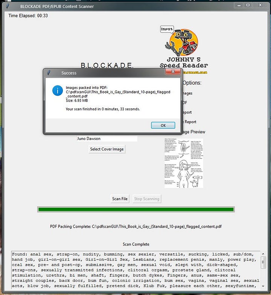Click the Select Cover Image button

[x=107, y=149]
